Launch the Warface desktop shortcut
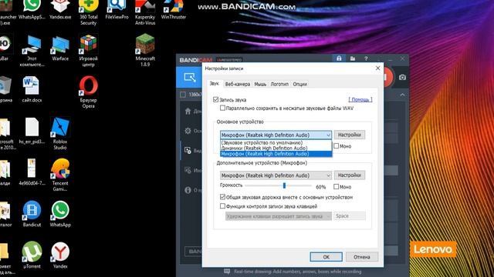This screenshot has height=277, width=494. click(x=60, y=48)
